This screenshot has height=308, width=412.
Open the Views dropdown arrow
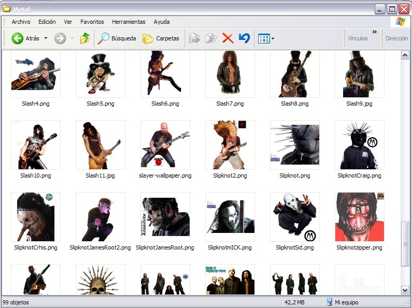[x=273, y=39]
